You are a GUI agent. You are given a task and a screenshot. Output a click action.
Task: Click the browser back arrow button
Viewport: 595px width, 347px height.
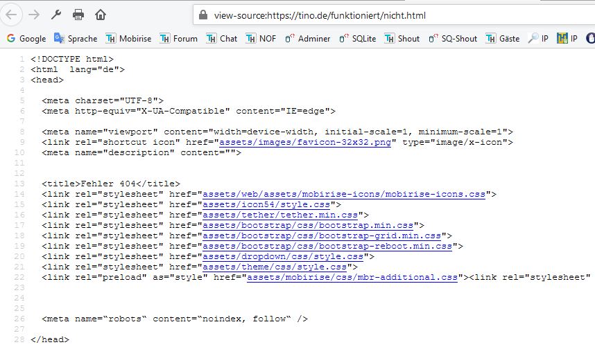tap(11, 15)
